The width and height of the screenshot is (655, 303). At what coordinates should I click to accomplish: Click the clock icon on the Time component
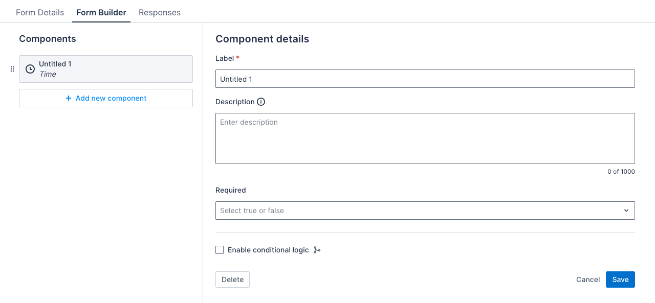pyautogui.click(x=30, y=69)
